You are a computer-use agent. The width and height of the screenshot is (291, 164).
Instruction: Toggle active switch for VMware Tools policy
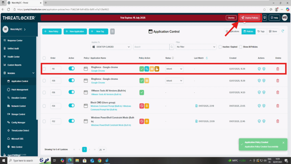tap(71, 92)
